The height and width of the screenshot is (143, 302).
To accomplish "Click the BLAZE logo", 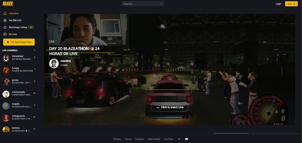I will pos(8,4).
